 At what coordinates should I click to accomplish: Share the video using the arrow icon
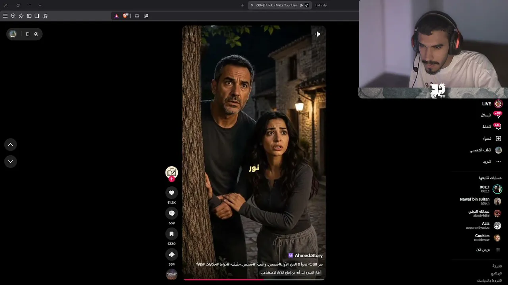(x=171, y=255)
